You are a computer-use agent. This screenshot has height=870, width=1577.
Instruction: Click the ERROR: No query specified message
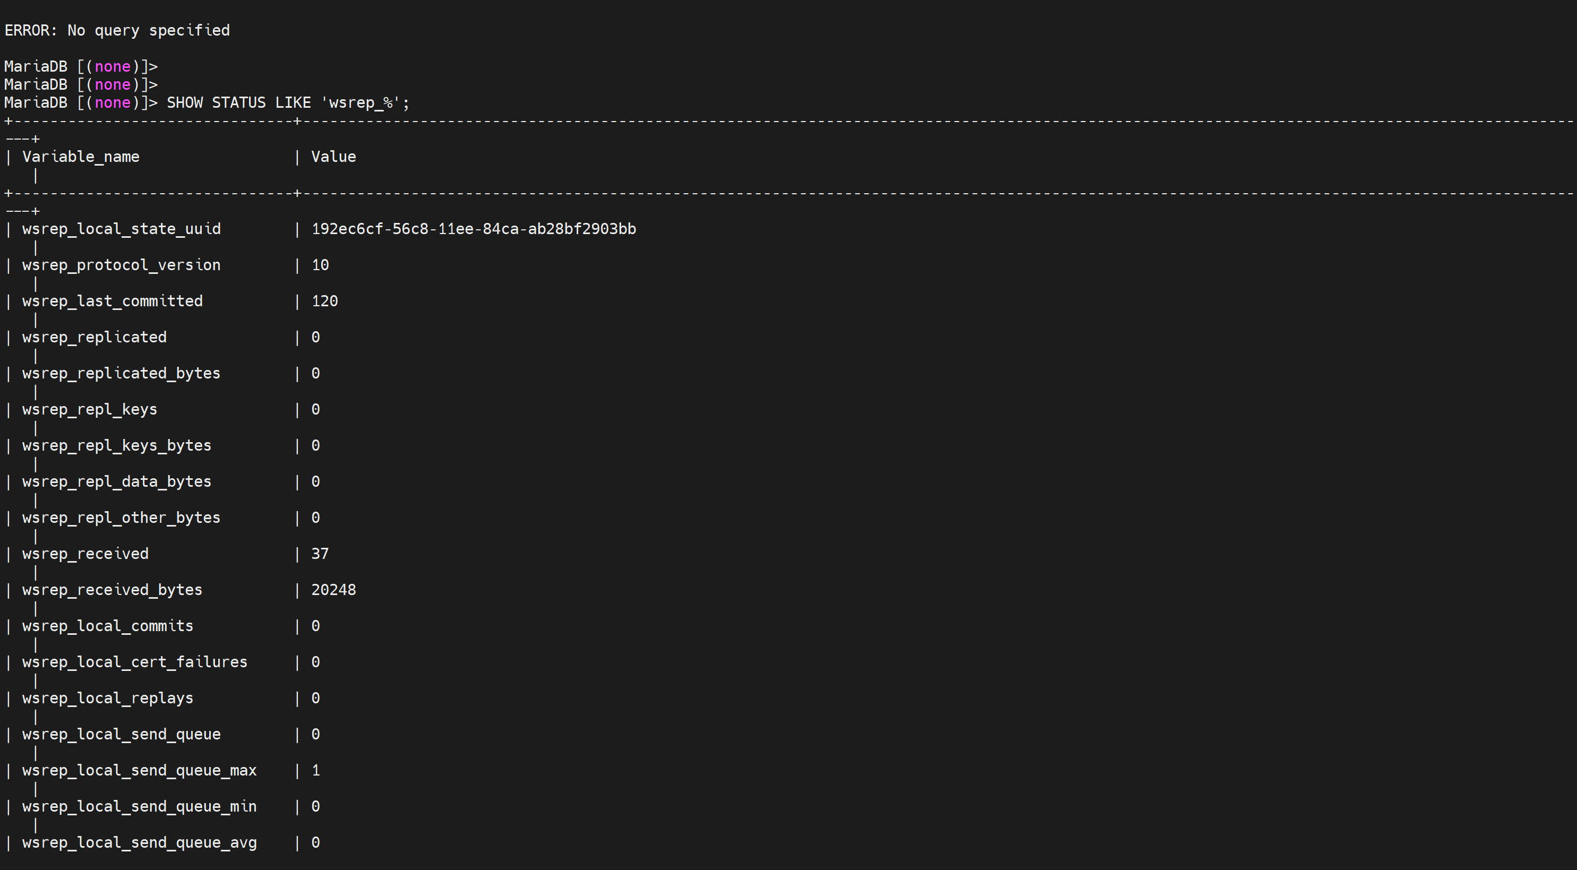tap(117, 31)
